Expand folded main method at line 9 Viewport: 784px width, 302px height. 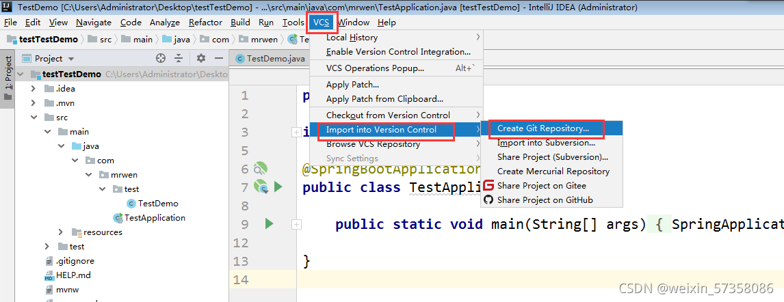(296, 225)
